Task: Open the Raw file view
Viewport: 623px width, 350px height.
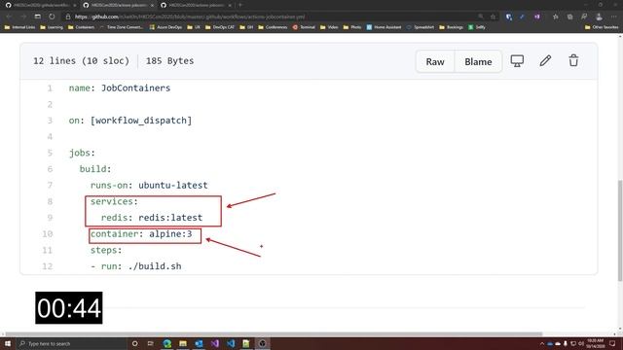Action: click(x=435, y=61)
